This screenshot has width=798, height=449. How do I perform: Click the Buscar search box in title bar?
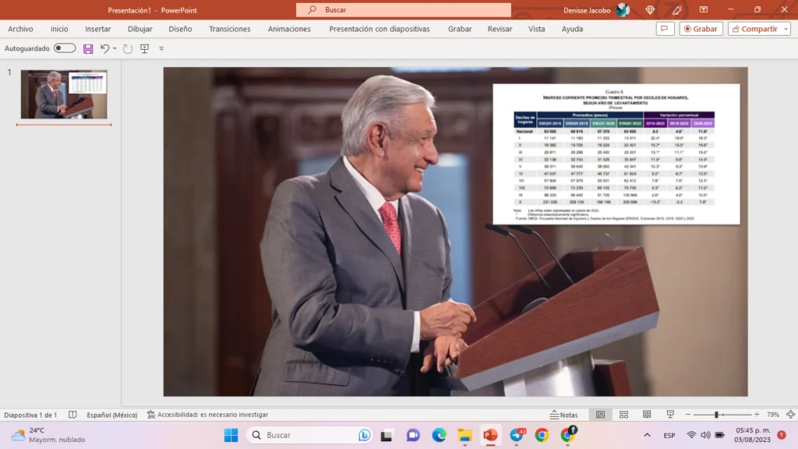coord(404,9)
